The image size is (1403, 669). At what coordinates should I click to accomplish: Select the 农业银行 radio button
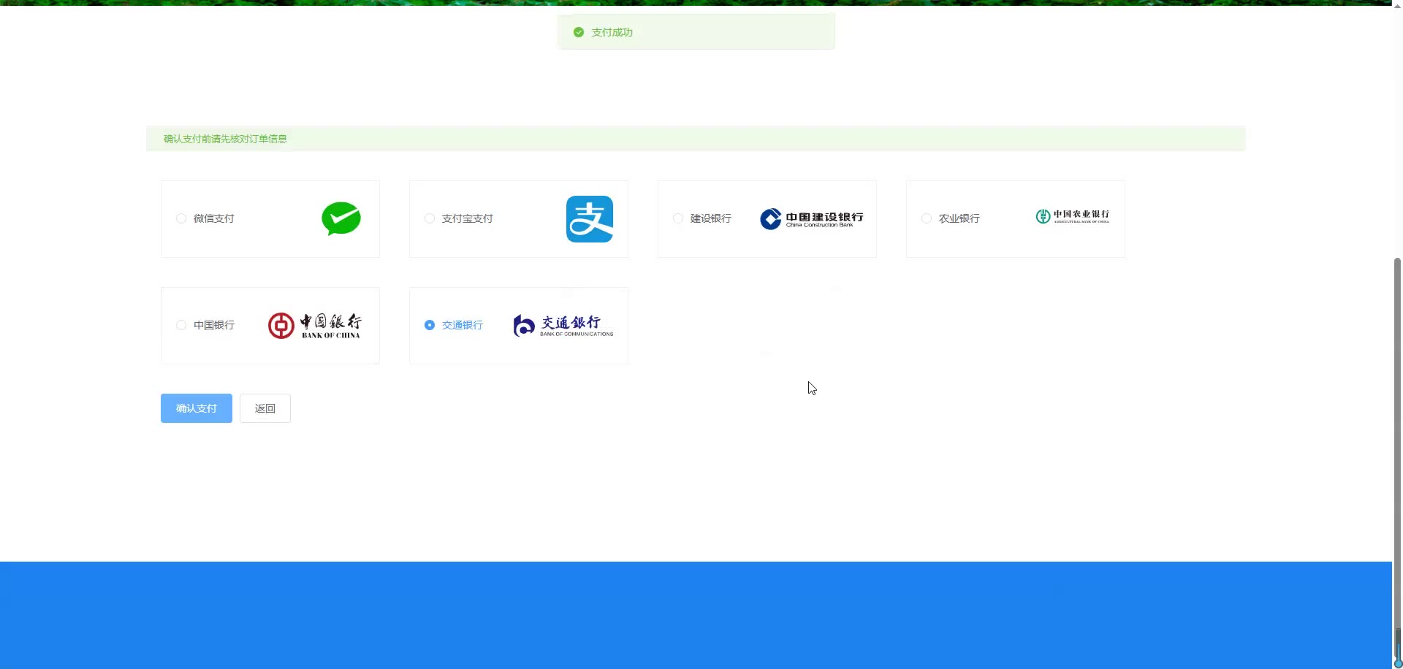click(927, 218)
